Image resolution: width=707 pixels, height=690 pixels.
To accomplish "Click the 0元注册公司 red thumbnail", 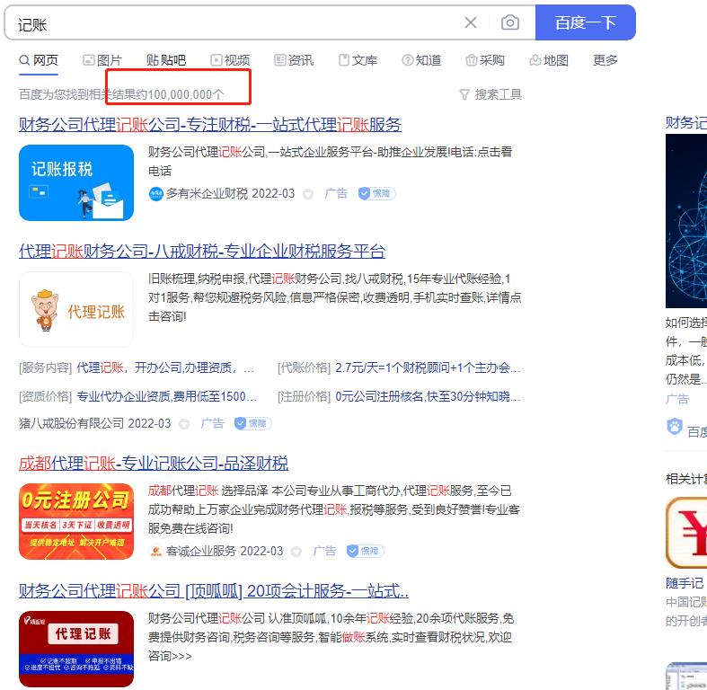I will 76,521.
